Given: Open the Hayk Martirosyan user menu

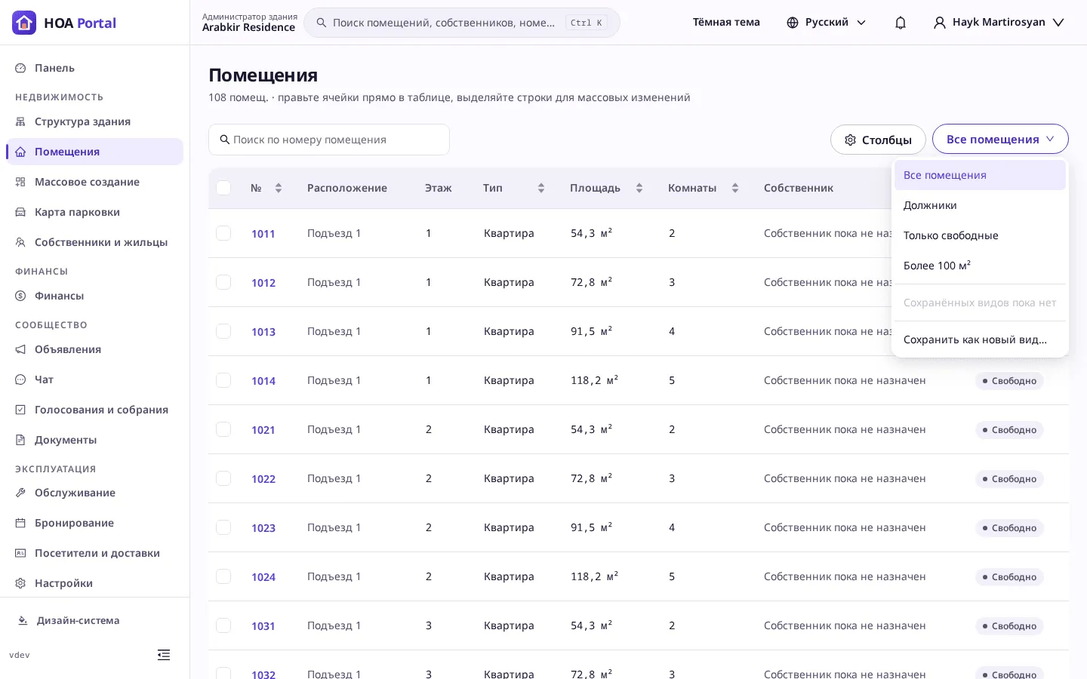Looking at the screenshot, I should 999,23.
